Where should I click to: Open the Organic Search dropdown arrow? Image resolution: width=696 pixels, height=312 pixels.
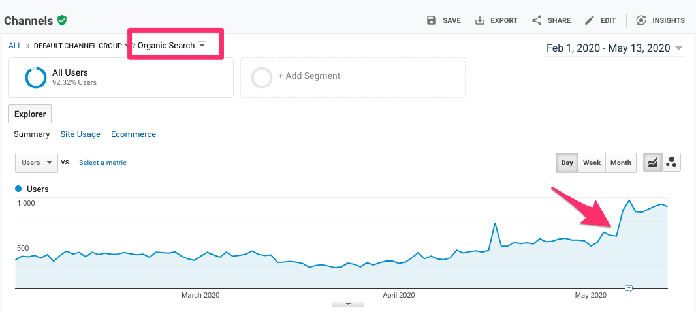click(x=202, y=46)
